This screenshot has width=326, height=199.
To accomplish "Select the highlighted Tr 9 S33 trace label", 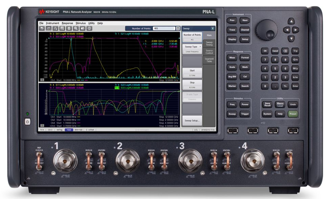I will tap(132, 88).
